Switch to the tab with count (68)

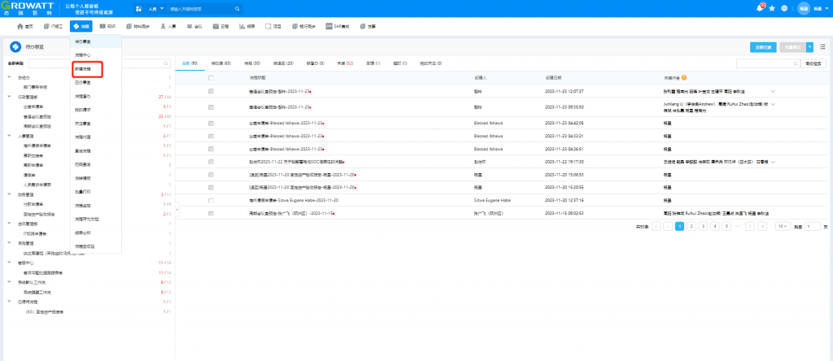click(221, 63)
